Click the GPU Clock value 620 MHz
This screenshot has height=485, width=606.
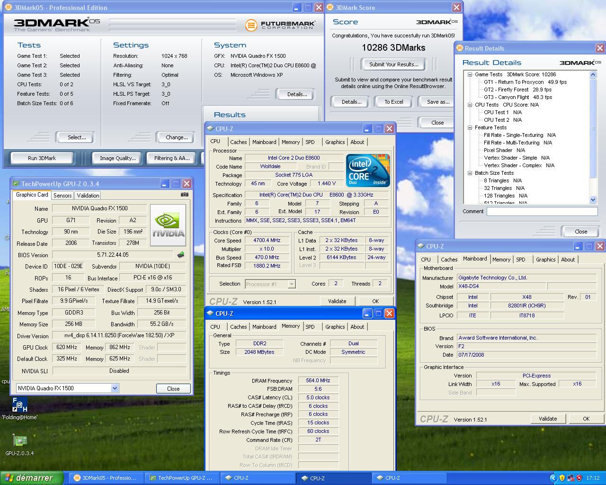pos(66,347)
